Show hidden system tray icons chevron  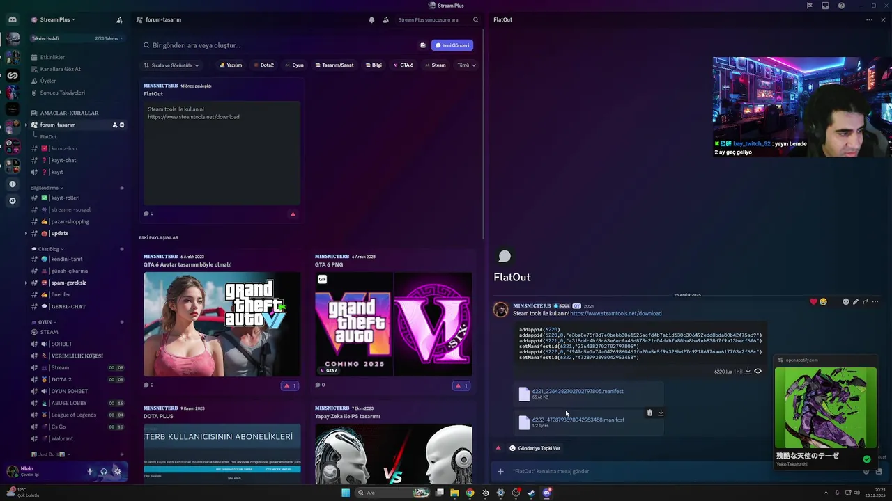tap(825, 493)
